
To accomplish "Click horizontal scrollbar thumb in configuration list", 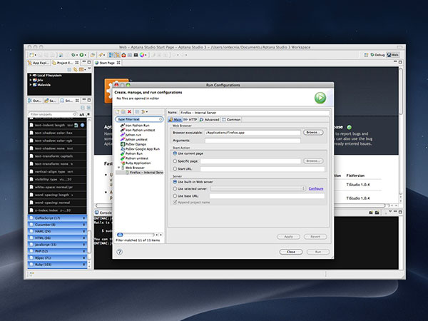I will [120, 235].
